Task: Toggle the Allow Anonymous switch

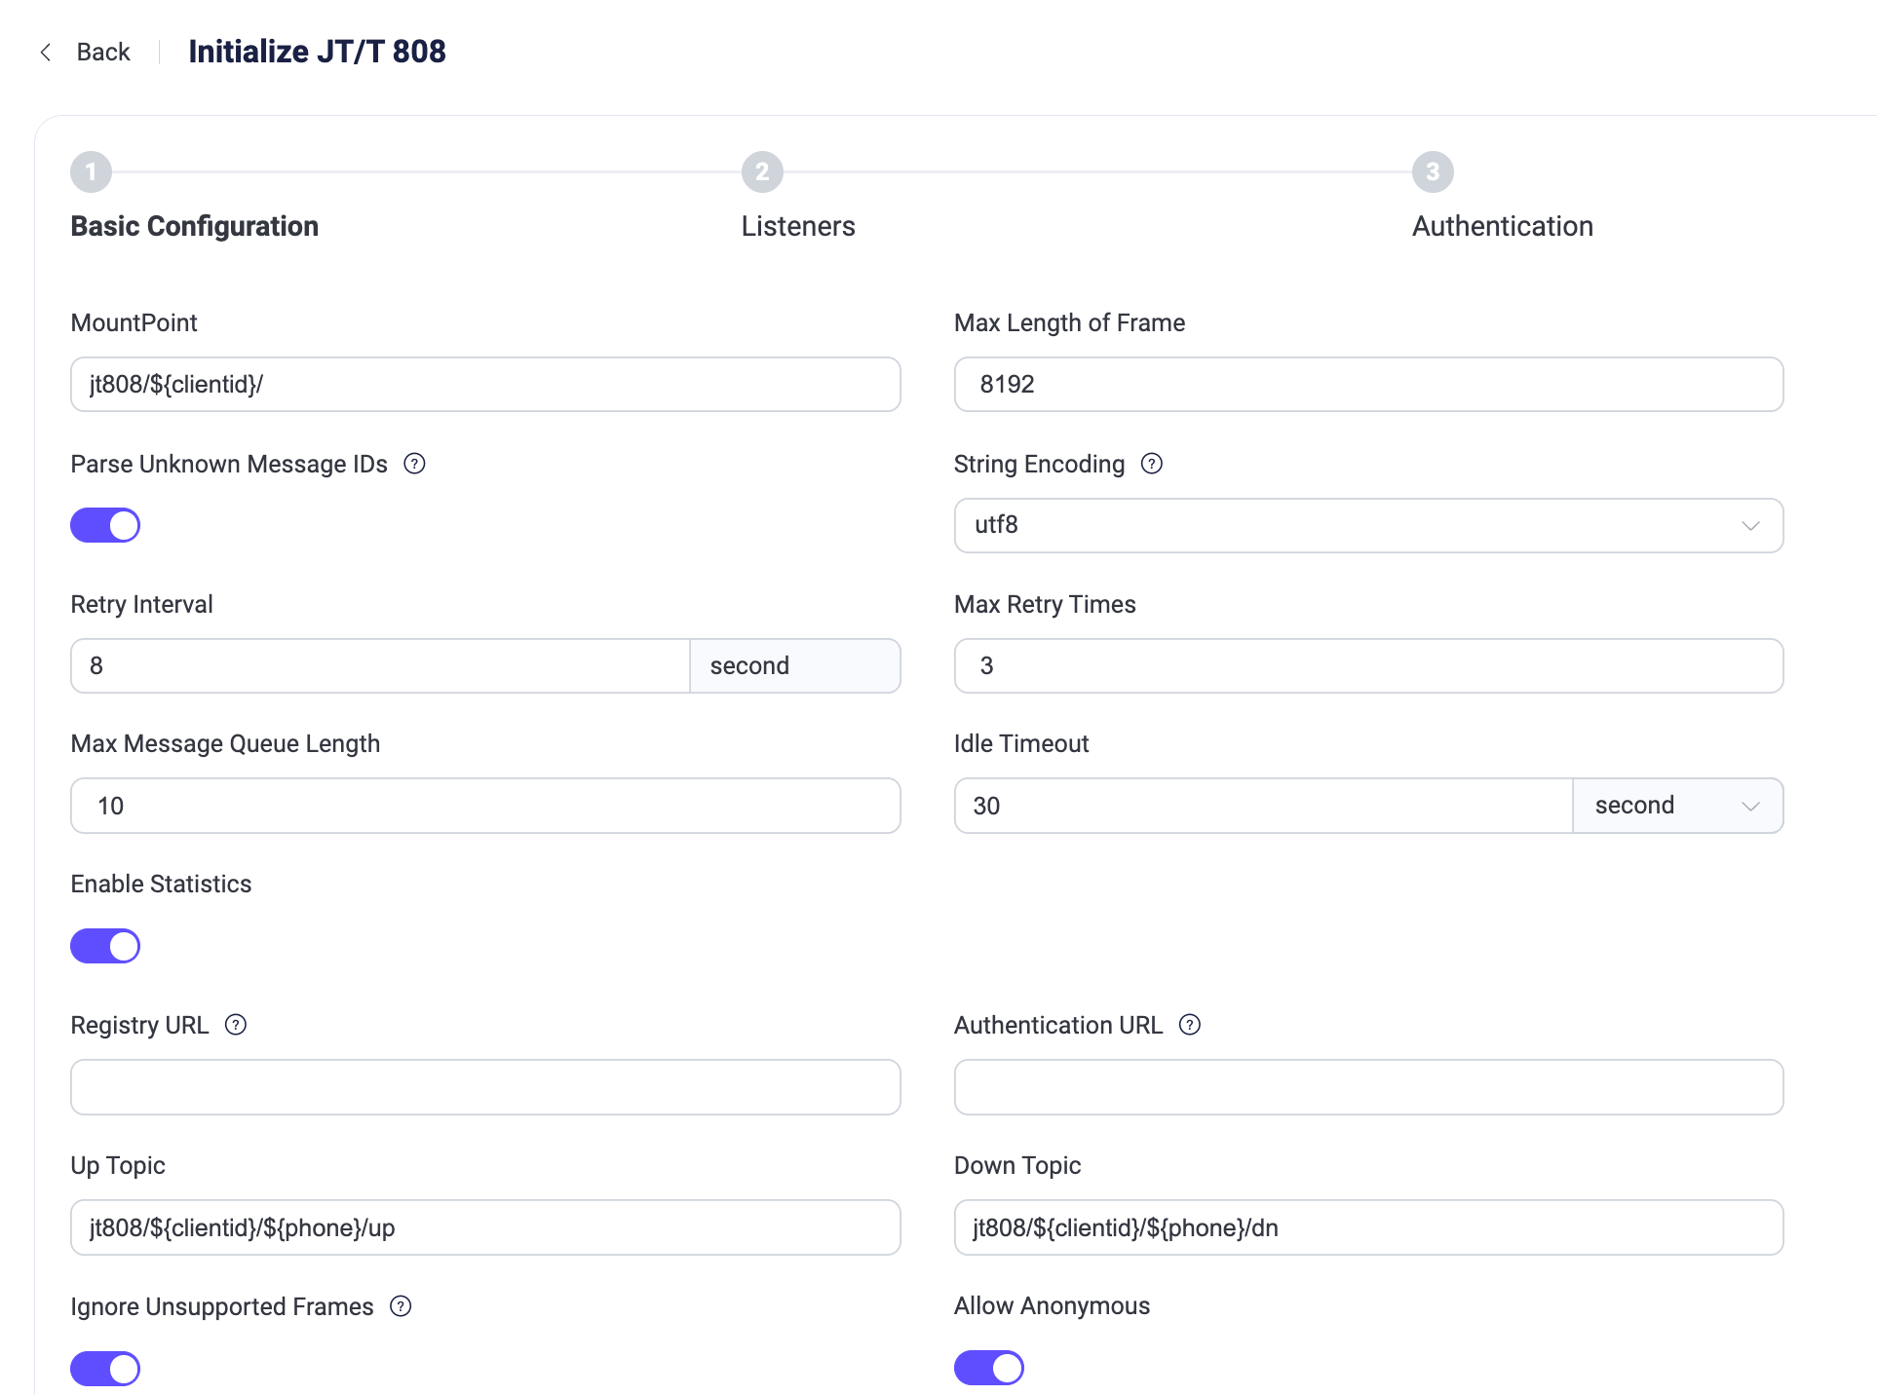Action: 988,1368
